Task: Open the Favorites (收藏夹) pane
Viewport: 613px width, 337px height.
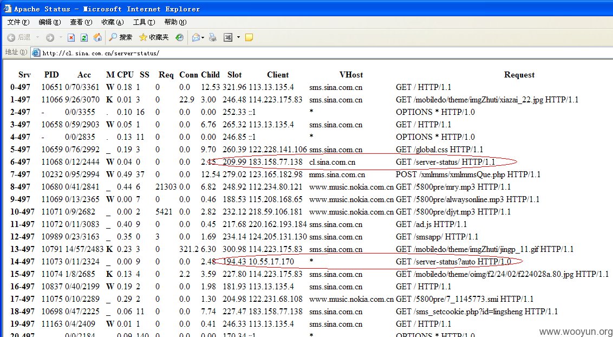Action: coord(154,37)
